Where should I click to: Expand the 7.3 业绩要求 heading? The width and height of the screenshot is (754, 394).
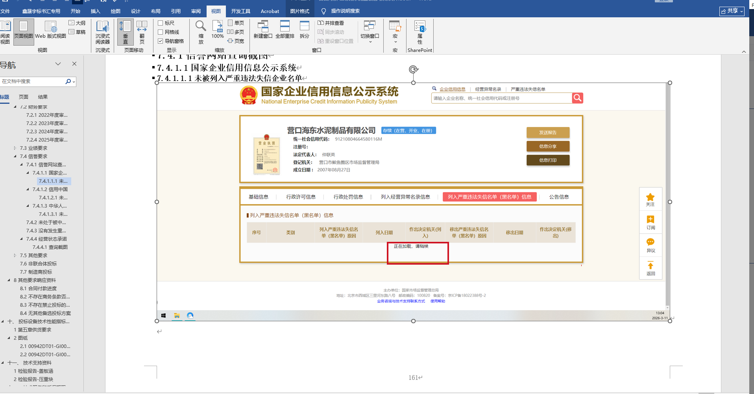(x=15, y=148)
